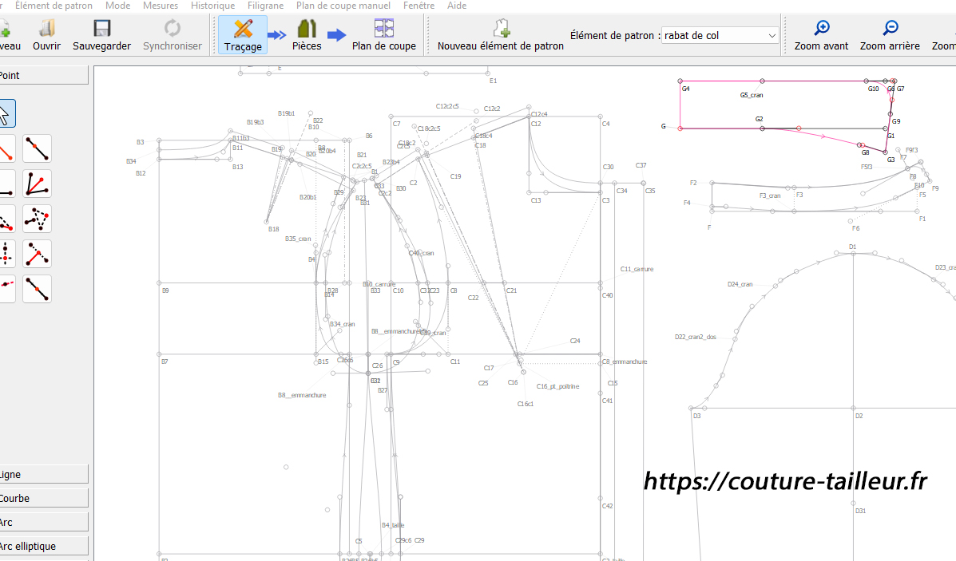Switch to Pièces mode
This screenshot has height=561, width=956.
[307, 35]
